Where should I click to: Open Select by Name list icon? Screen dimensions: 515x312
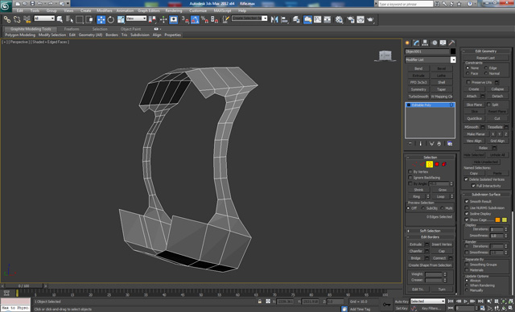point(70,19)
